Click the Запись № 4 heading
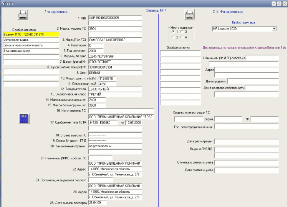This screenshot has height=207, width=288. point(156,10)
